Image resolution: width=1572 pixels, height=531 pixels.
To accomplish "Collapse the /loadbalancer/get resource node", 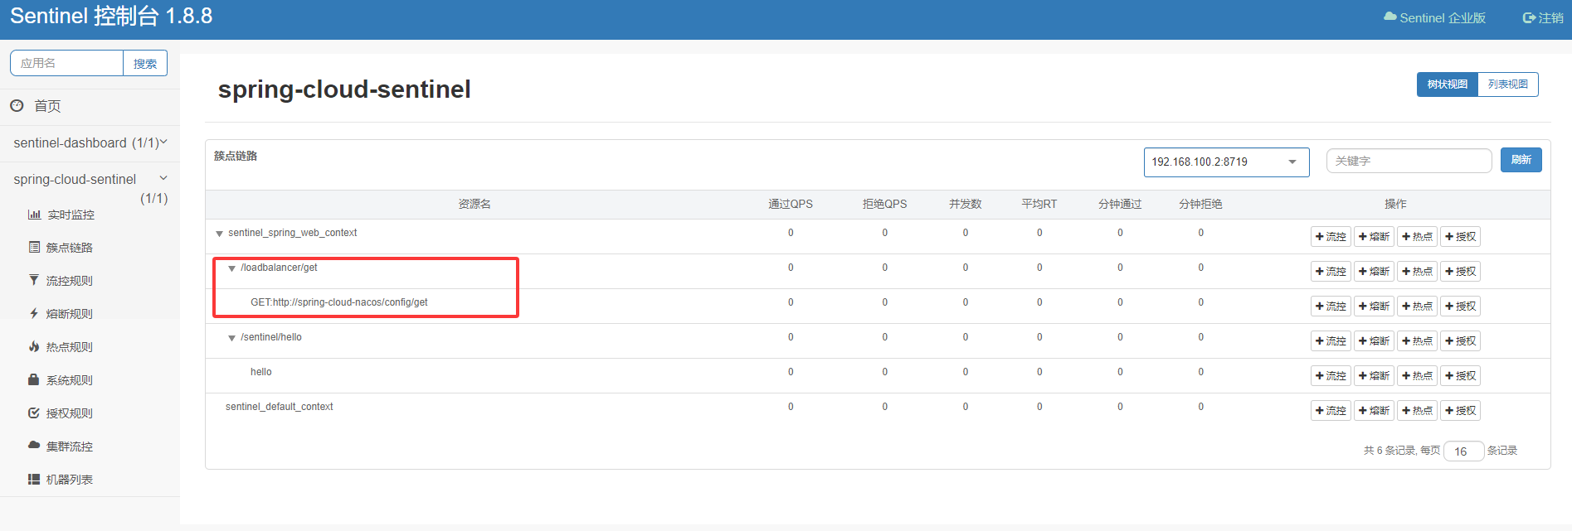I will tap(232, 268).
